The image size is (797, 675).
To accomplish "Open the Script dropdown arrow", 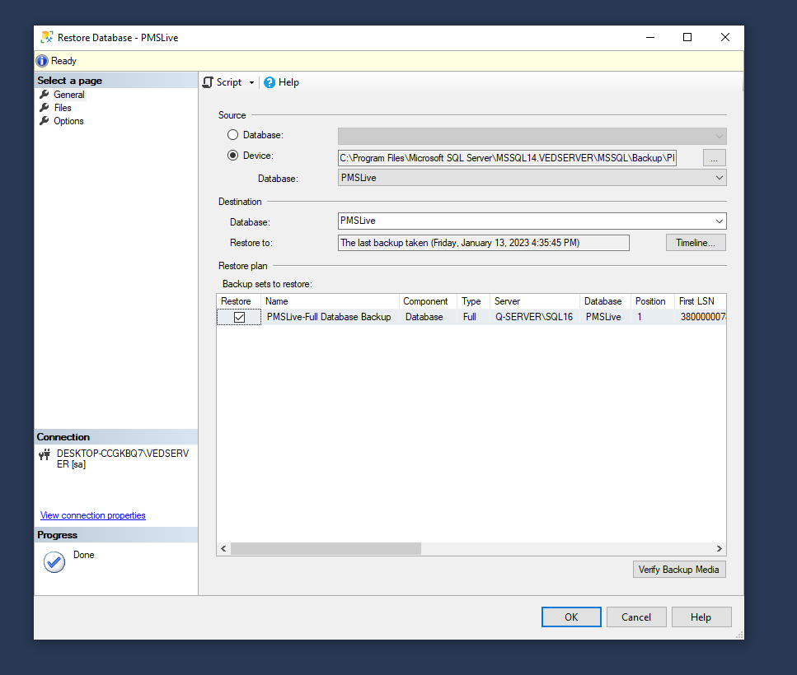I will click(x=251, y=83).
